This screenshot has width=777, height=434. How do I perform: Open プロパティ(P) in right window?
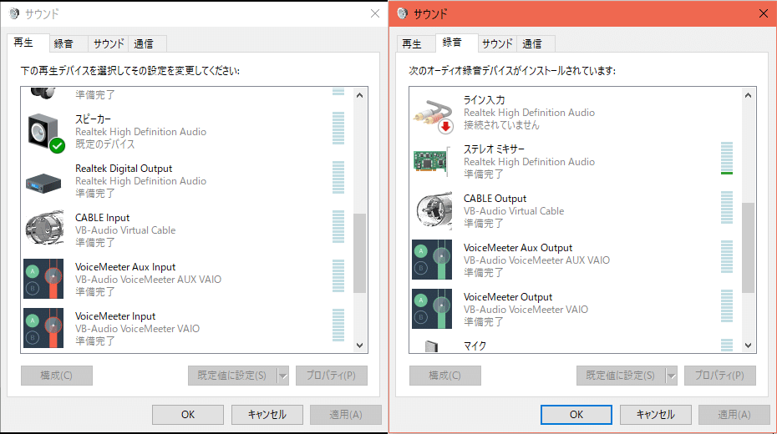click(720, 376)
